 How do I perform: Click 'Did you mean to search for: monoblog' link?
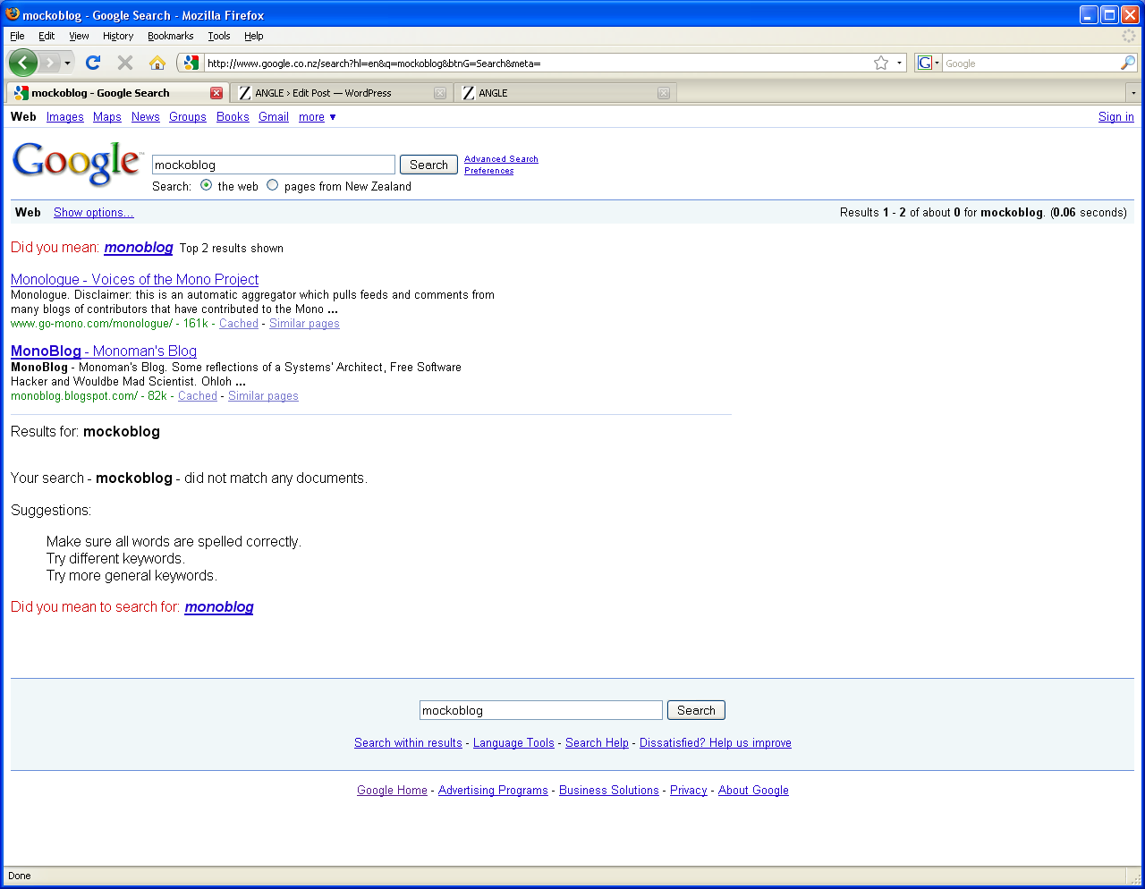pos(219,607)
